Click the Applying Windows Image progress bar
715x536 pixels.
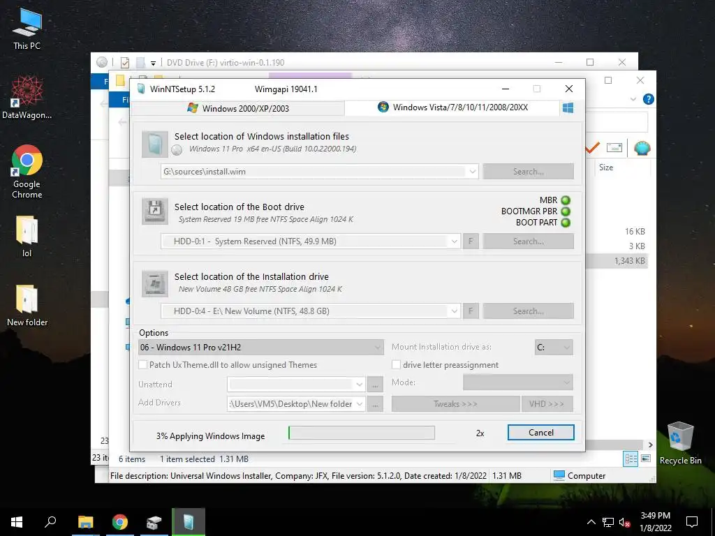click(x=362, y=433)
